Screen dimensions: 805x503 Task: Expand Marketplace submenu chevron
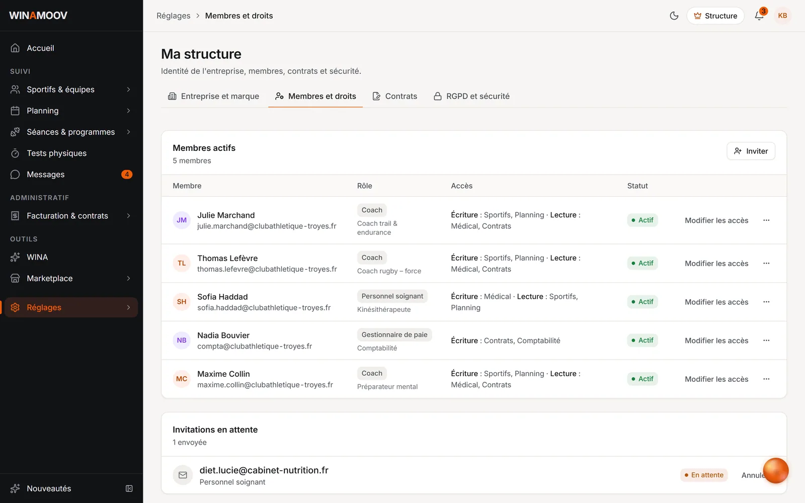coord(129,278)
